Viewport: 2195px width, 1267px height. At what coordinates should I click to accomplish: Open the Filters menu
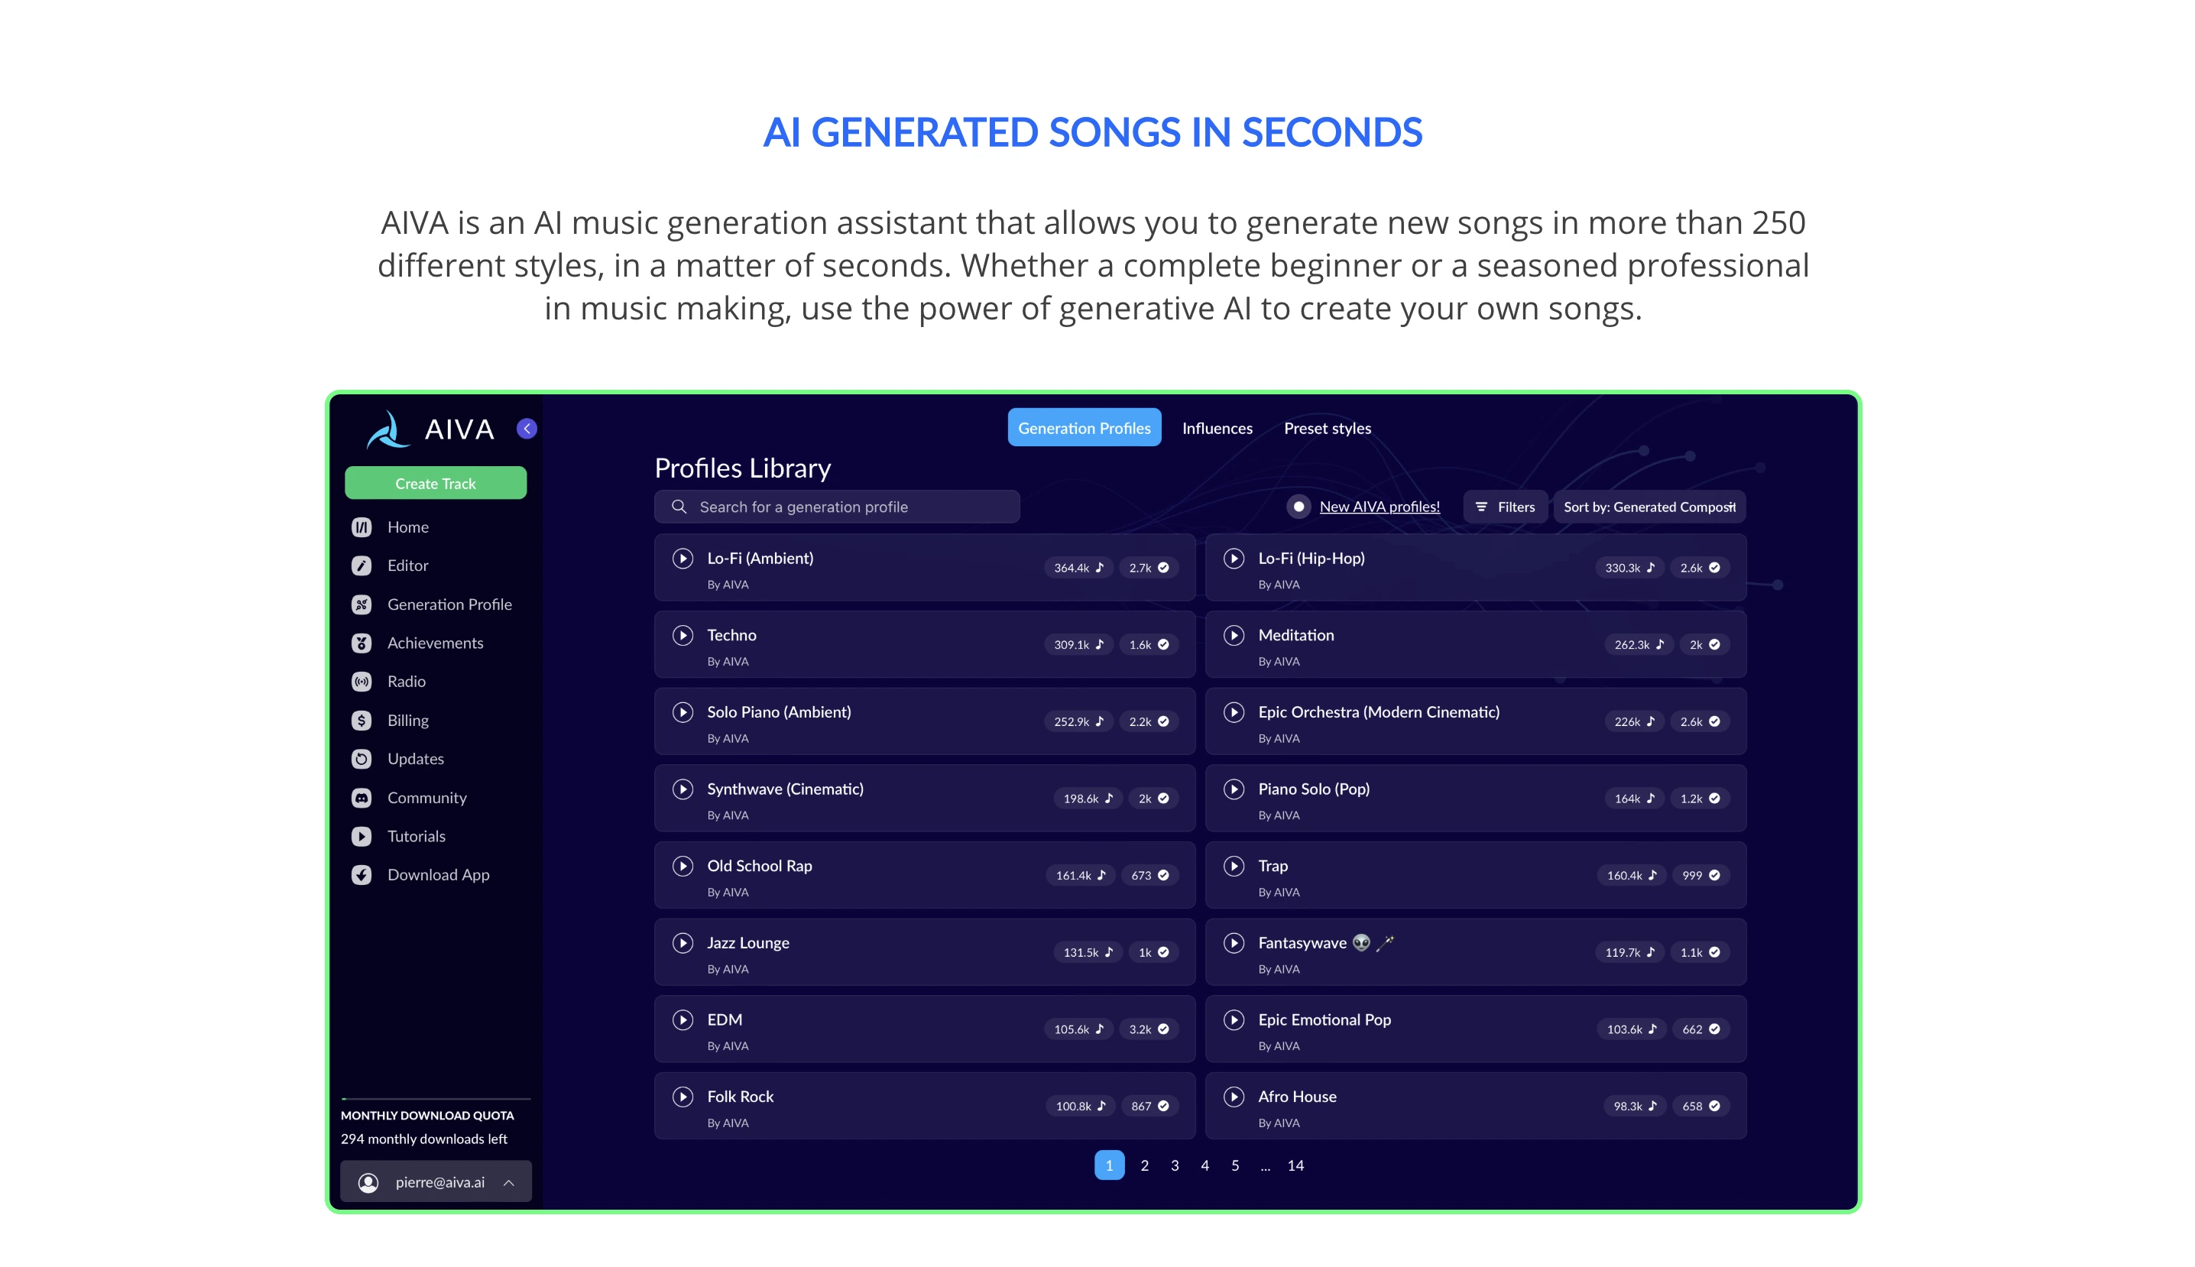[1505, 507]
